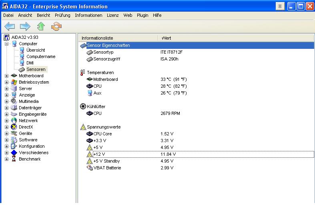This screenshot has height=205, width=315.
Task: Open the Plugin menu
Action: pyautogui.click(x=142, y=15)
